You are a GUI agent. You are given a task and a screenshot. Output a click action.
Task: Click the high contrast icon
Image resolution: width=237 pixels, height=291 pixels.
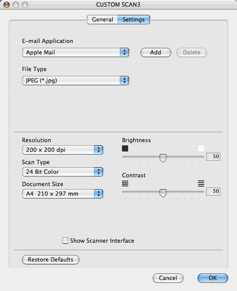(201, 183)
